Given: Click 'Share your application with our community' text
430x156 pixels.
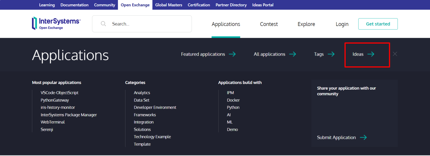Looking at the screenshot, I should point(346,91).
